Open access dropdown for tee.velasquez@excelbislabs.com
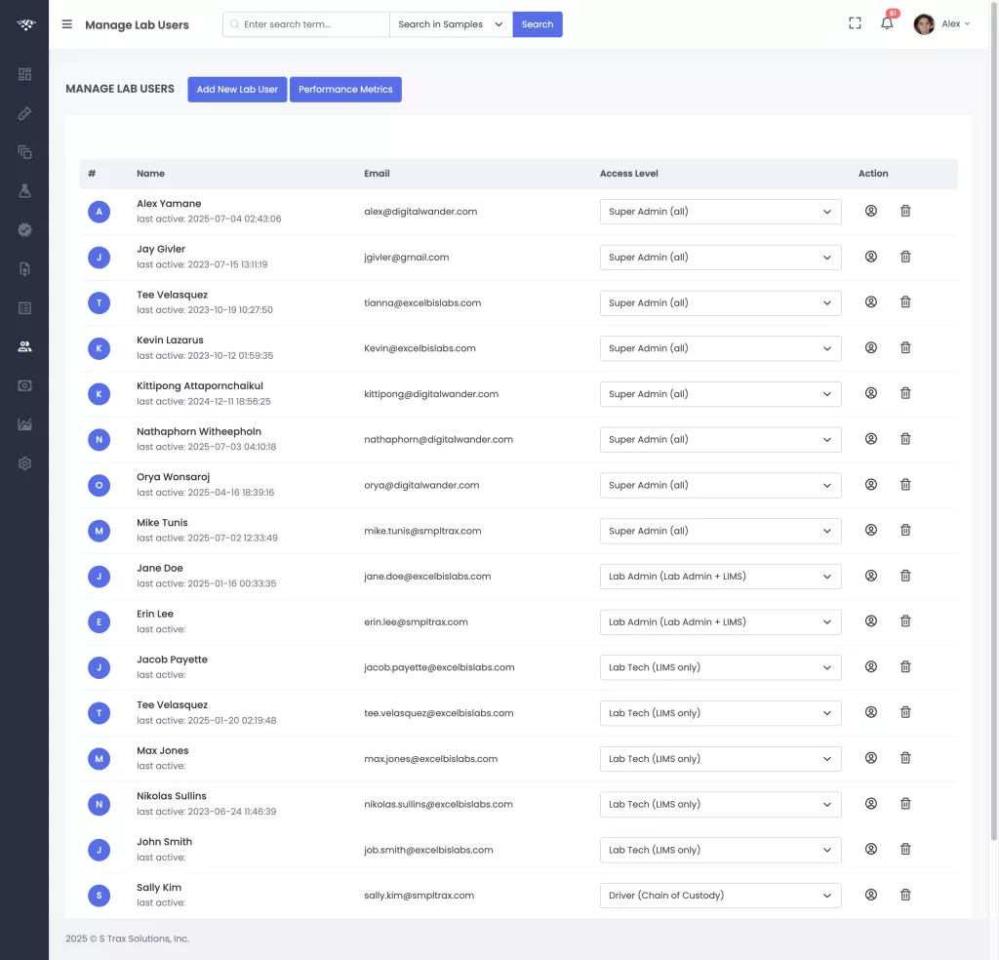The height and width of the screenshot is (960, 999). [720, 713]
